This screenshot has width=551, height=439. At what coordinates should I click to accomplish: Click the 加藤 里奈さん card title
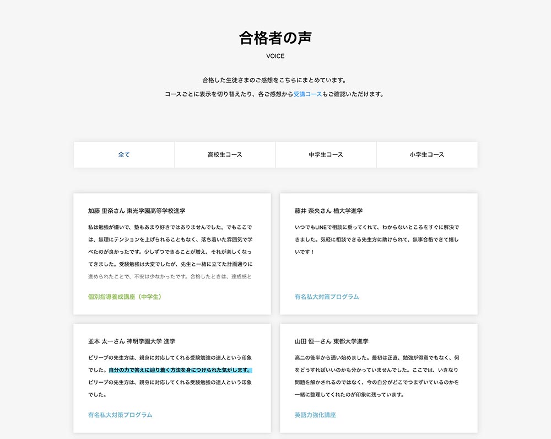click(137, 211)
